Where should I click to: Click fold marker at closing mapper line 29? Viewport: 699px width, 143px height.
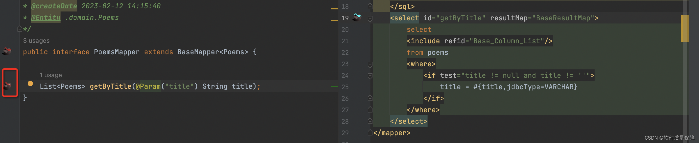click(x=370, y=133)
